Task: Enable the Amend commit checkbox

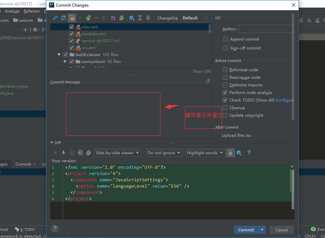Action: 226,39
